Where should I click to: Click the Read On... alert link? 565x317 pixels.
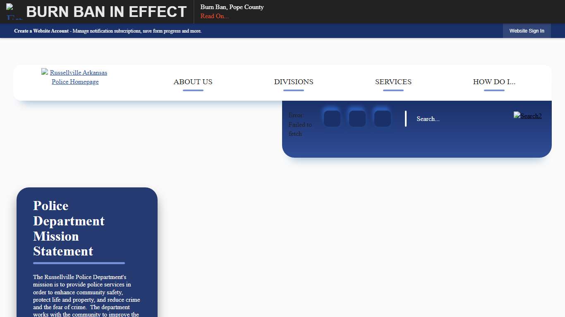[214, 16]
